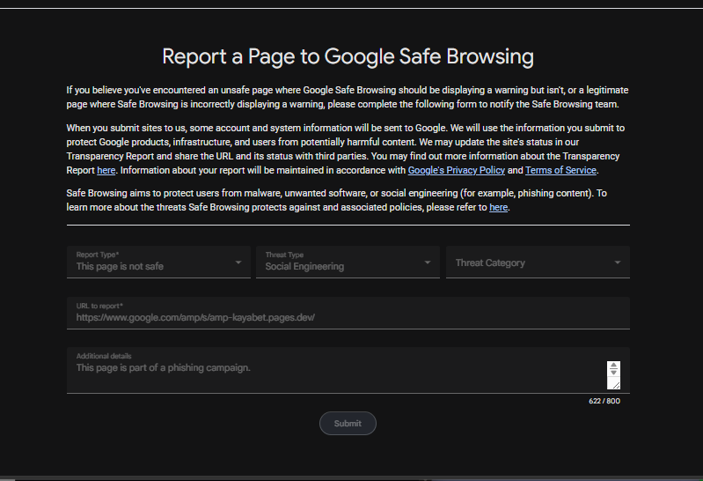This screenshot has width=703, height=481.
Task: Open the Threat Type dropdown
Action: pos(348,263)
